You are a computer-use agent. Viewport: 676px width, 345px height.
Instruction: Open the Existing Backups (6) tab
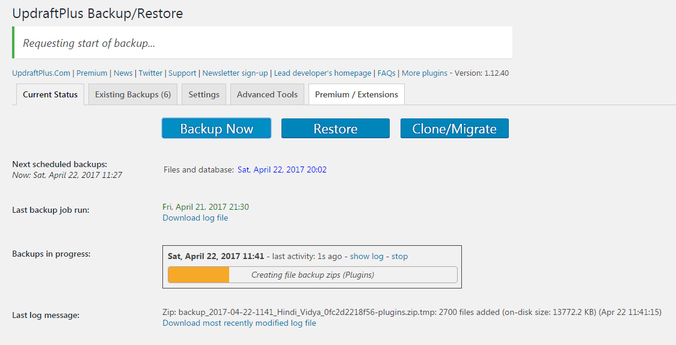click(133, 94)
